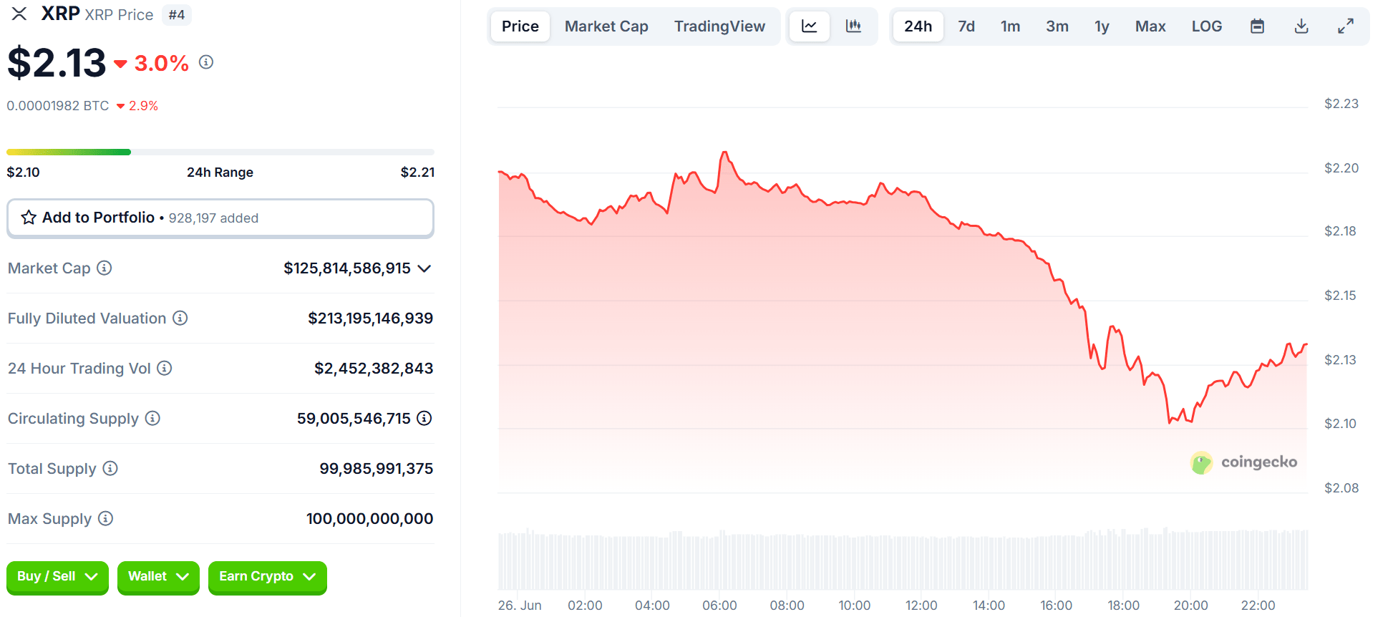
Task: Click info icon beside Circulating Supply label
Action: coord(152,418)
